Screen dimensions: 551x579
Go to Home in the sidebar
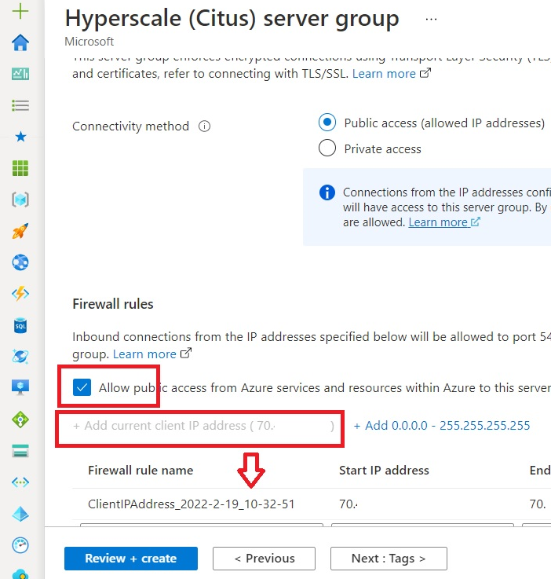point(20,42)
